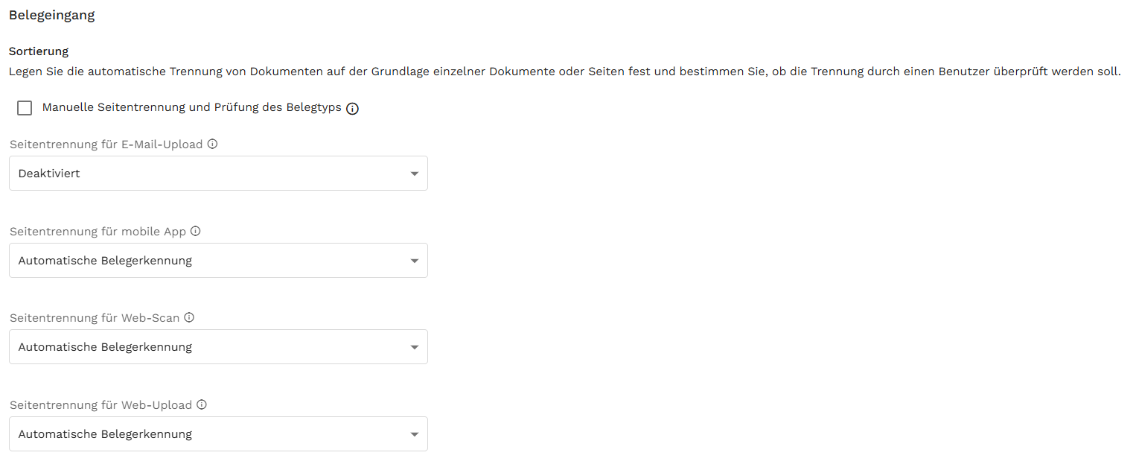This screenshot has width=1133, height=467.
Task: Click the arrow of Web-Scan dropdown
Action: (x=415, y=347)
